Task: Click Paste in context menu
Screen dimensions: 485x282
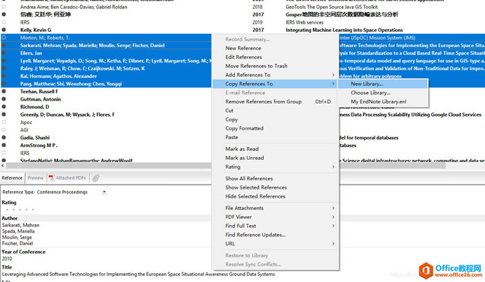Action: coord(231,138)
